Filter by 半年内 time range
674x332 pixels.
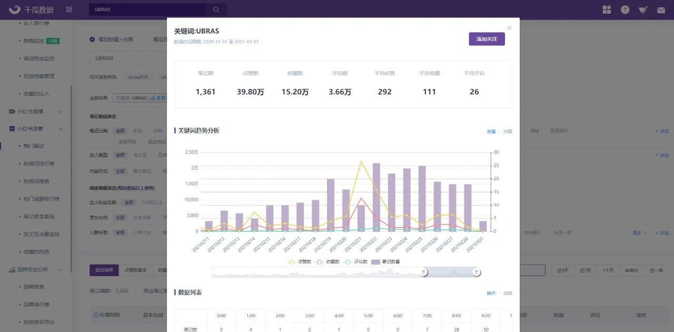[x=630, y=270]
